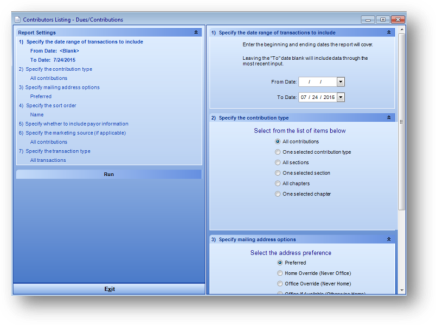Select Home Override (Never Office) address
Screen dimensions: 436x325
[280, 273]
